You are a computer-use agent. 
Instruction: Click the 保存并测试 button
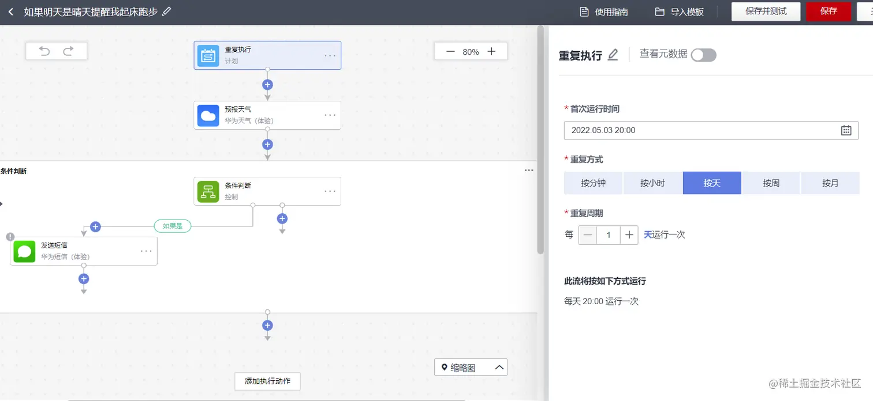(766, 12)
